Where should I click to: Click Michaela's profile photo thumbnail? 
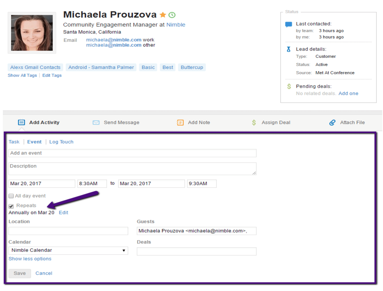coord(32,33)
